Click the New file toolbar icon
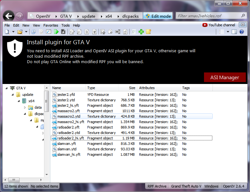Screen dimensions: 250x192 pos(7,32)
